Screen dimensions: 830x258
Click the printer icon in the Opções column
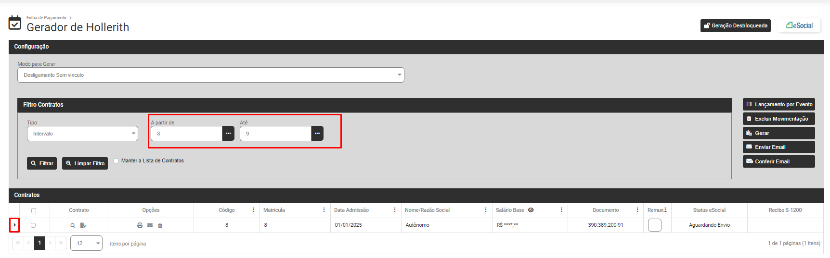[x=140, y=225]
